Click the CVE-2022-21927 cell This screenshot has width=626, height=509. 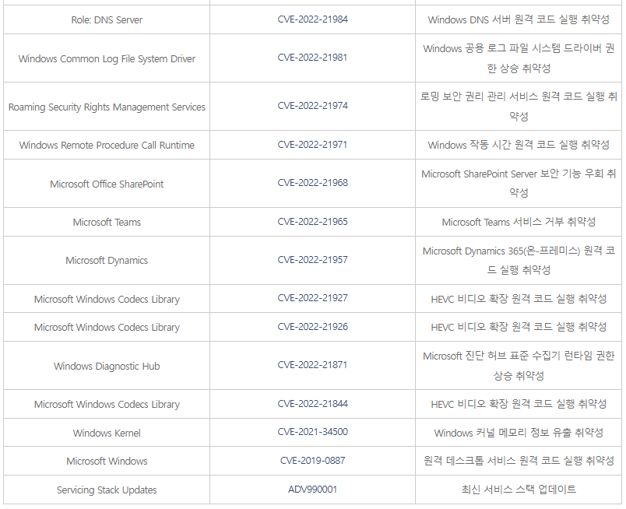312,299
